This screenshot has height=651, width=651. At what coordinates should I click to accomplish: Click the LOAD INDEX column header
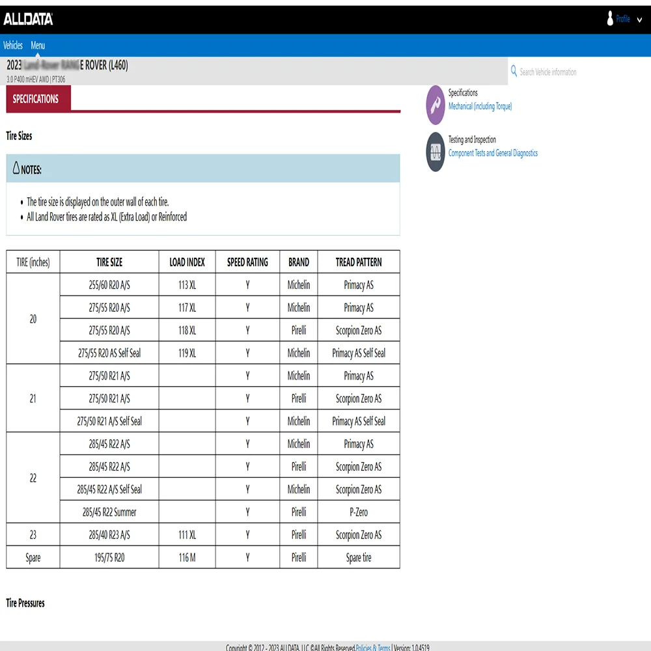coord(187,262)
